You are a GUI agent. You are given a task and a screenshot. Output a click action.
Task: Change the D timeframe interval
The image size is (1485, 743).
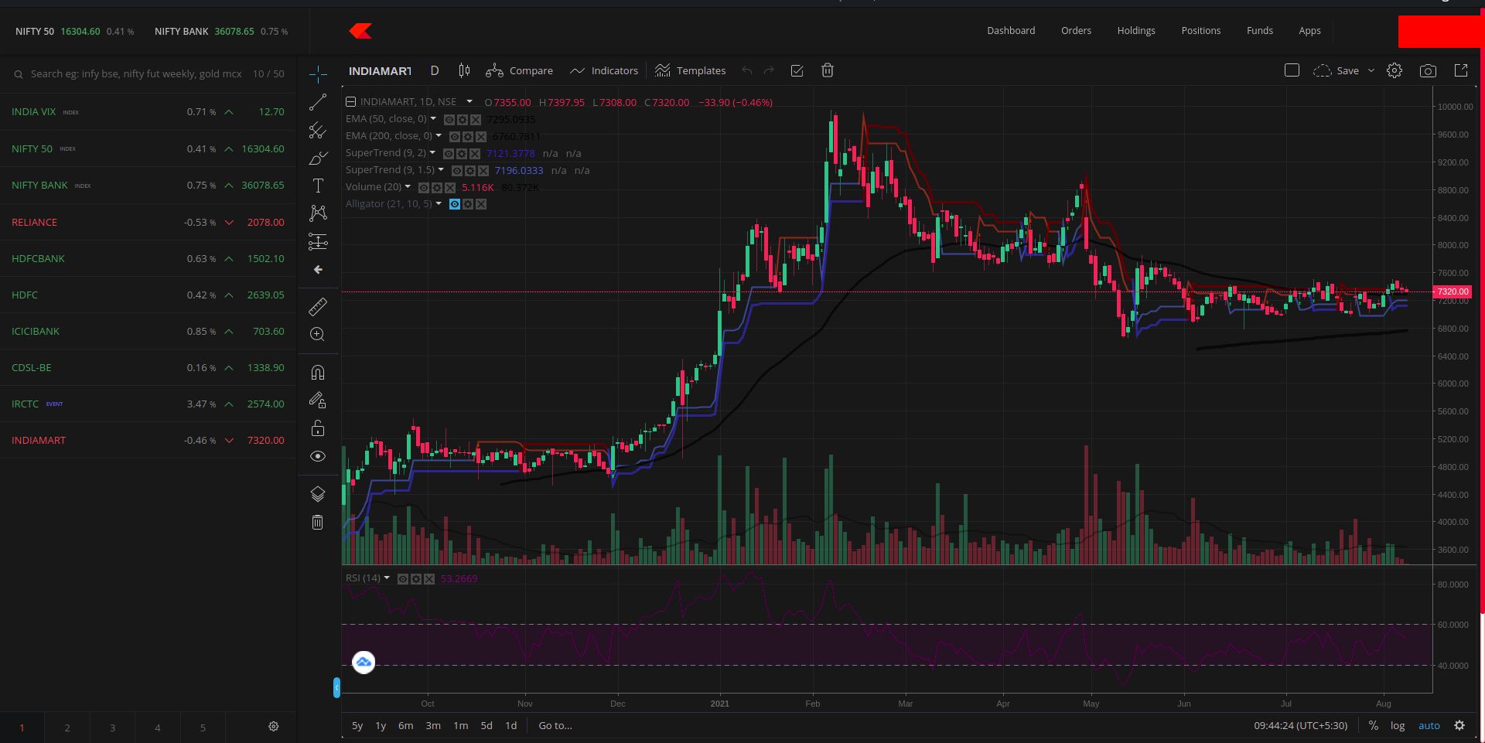click(x=435, y=70)
